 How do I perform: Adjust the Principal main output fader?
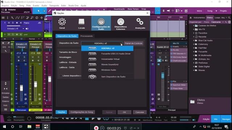(163, 75)
